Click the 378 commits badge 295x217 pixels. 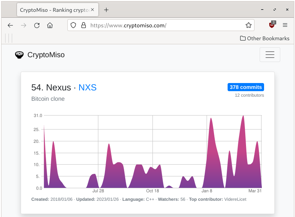click(246, 87)
